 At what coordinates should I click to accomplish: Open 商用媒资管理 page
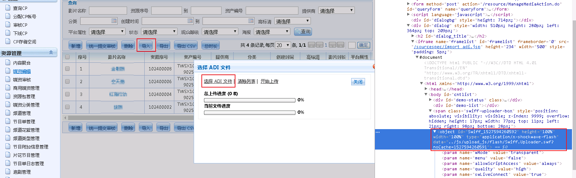point(26,88)
